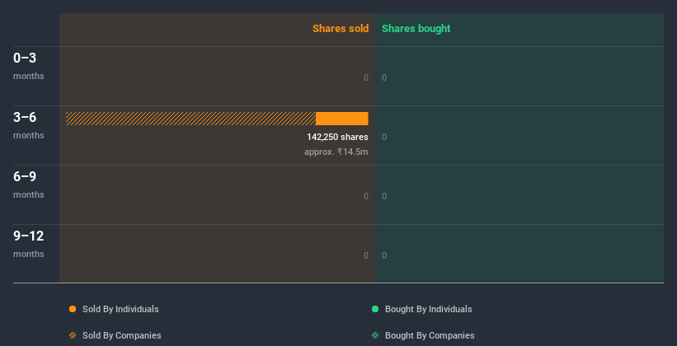Click the orange Sold By Individuals legend dot
The width and height of the screenshot is (677, 346).
73,309
